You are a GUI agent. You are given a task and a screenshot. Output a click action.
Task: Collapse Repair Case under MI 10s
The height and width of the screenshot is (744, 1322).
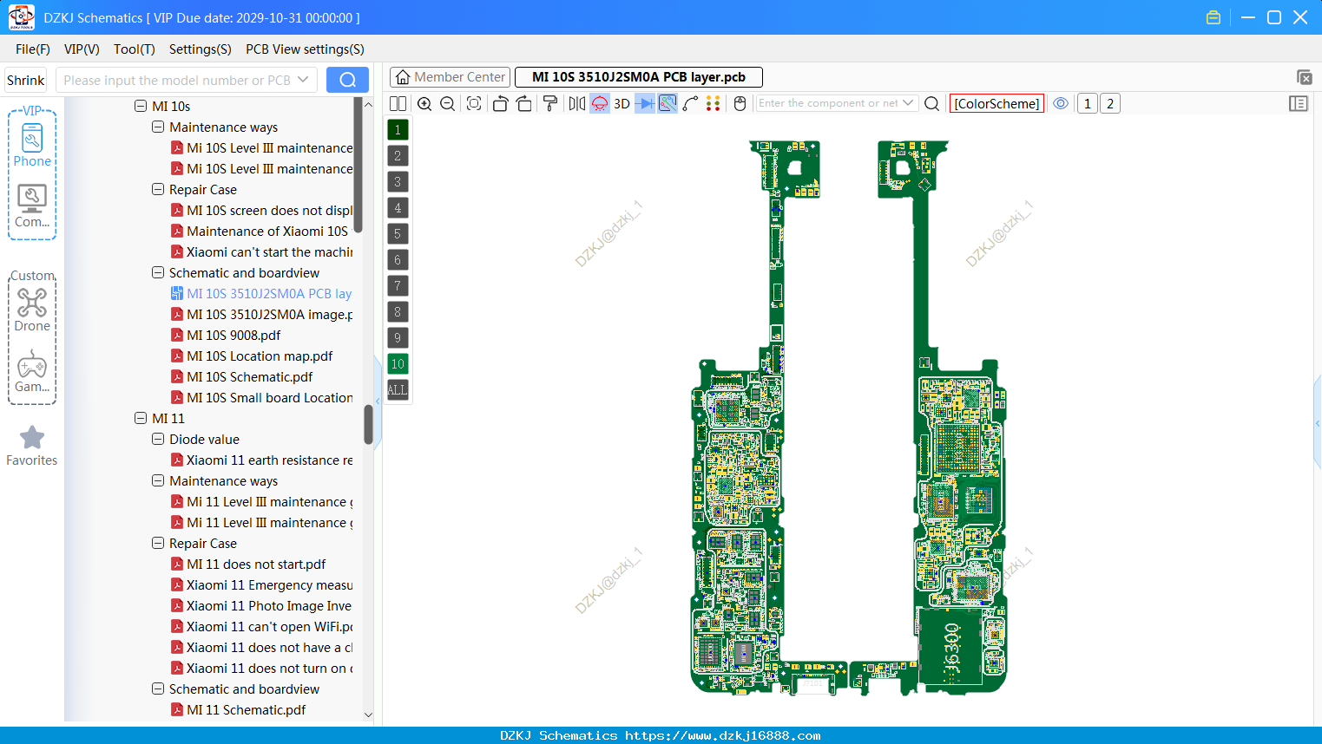[x=158, y=189]
